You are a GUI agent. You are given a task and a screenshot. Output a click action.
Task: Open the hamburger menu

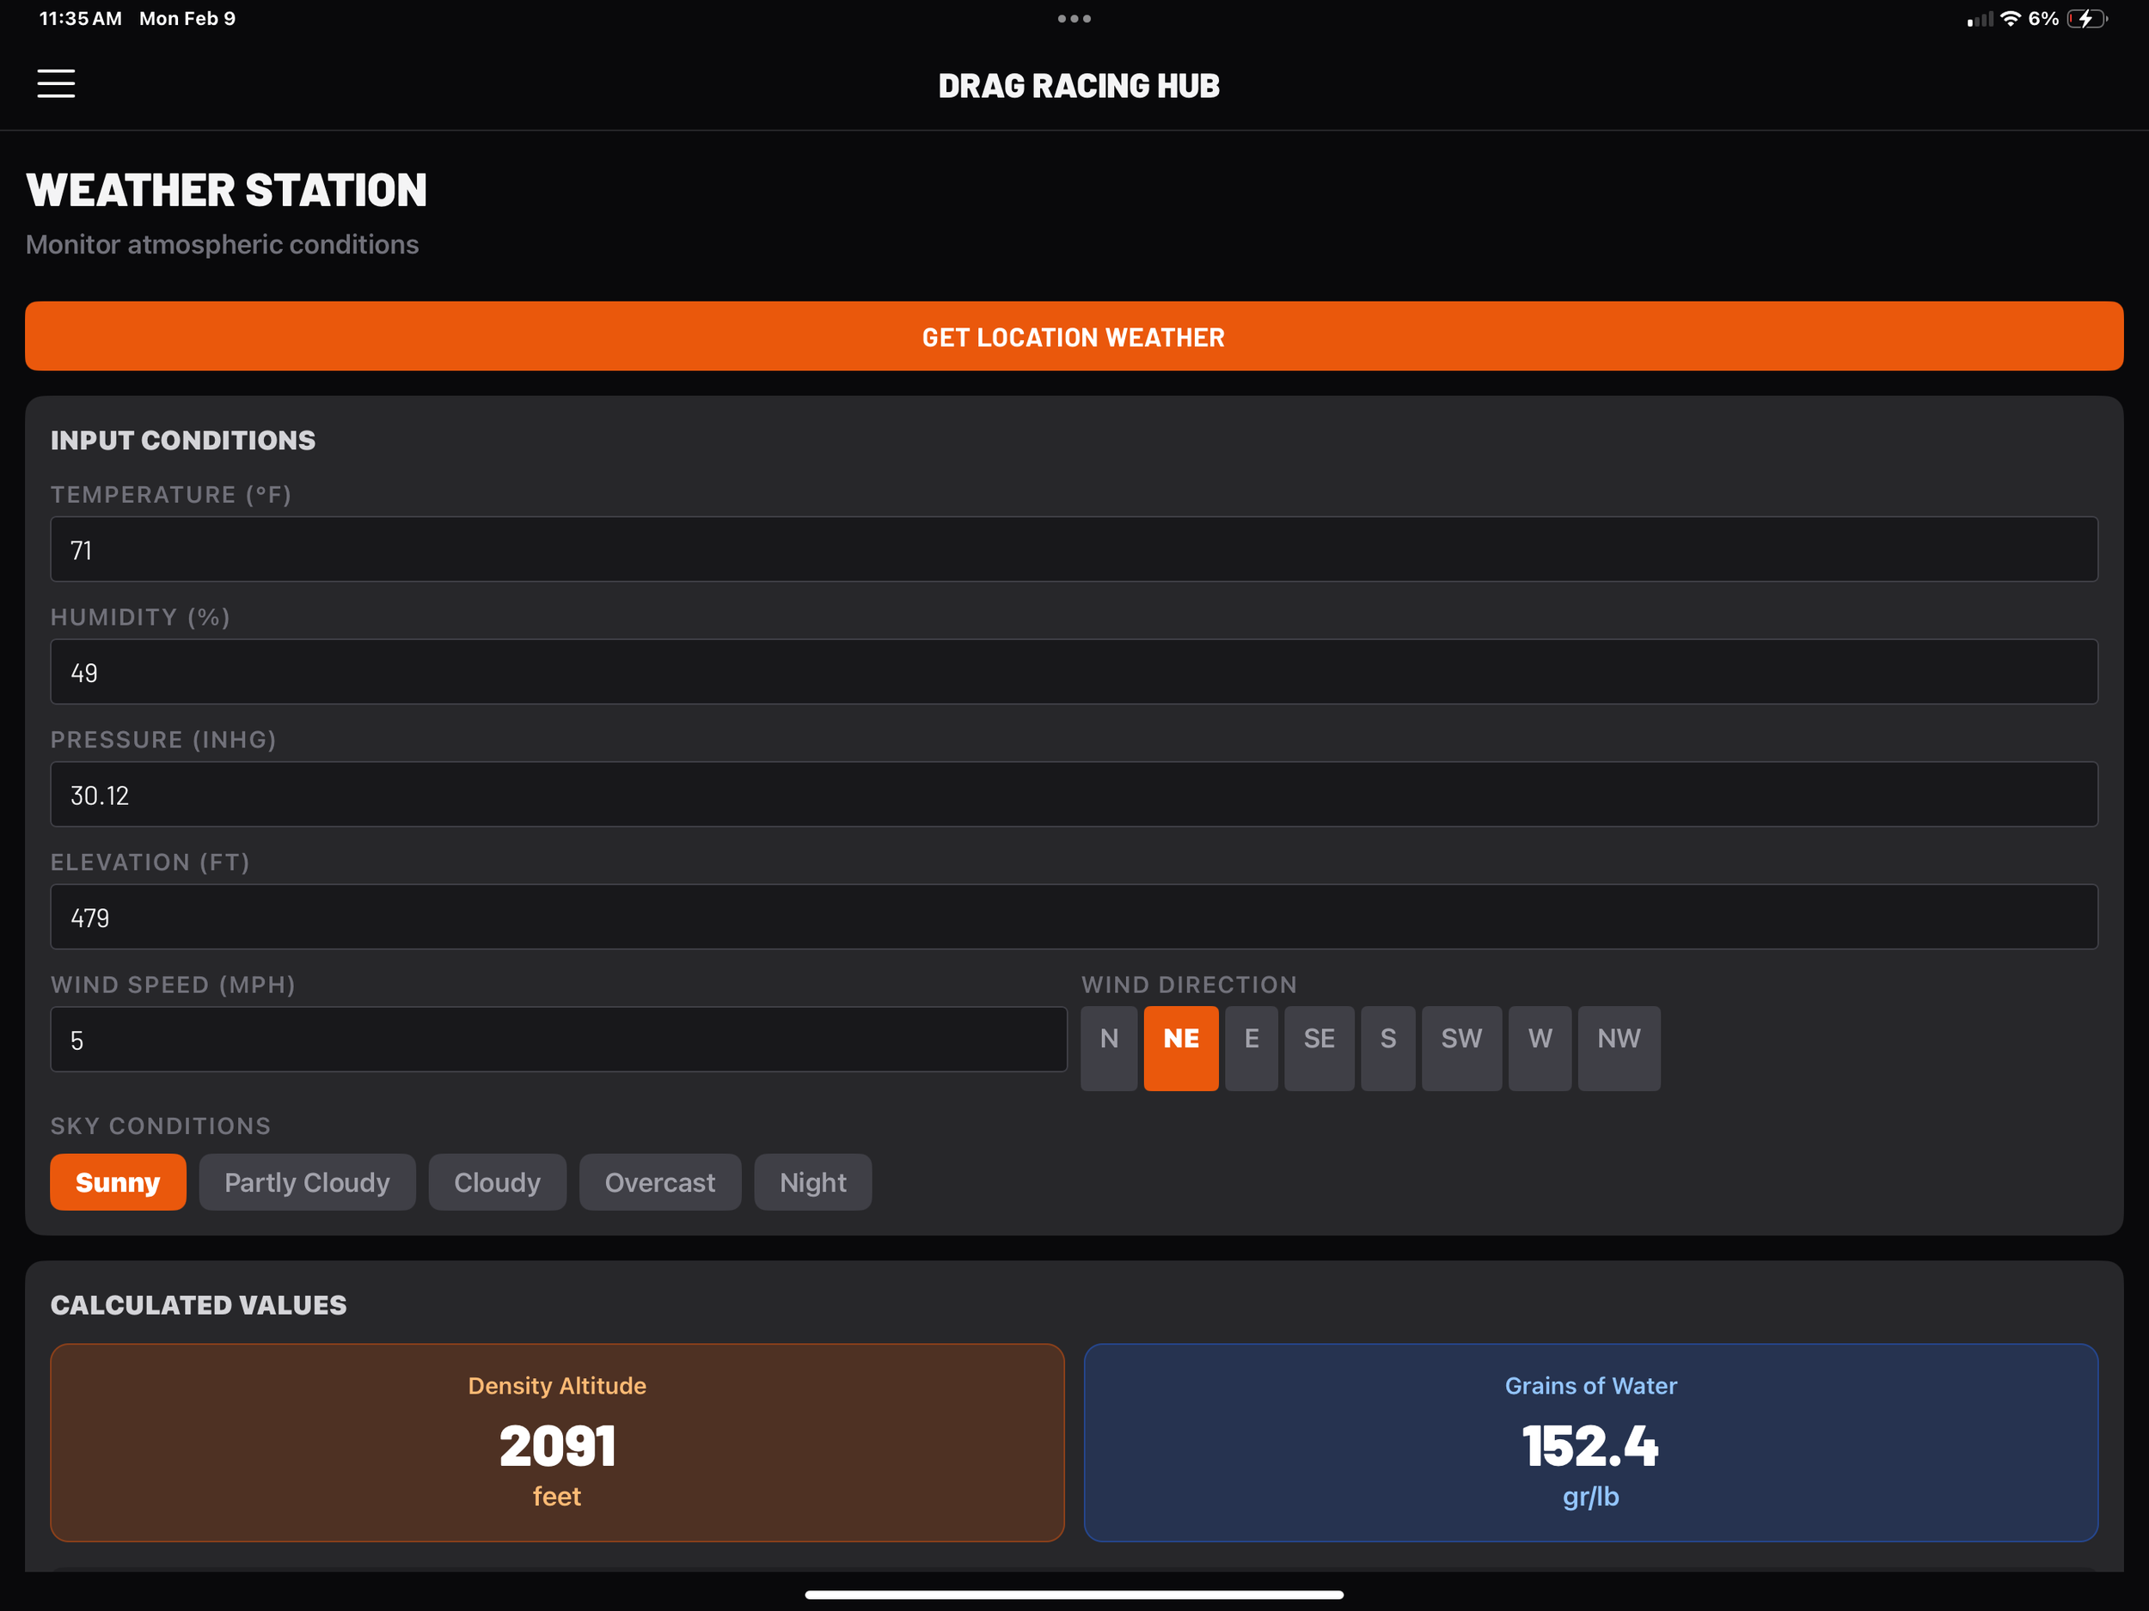tap(55, 83)
